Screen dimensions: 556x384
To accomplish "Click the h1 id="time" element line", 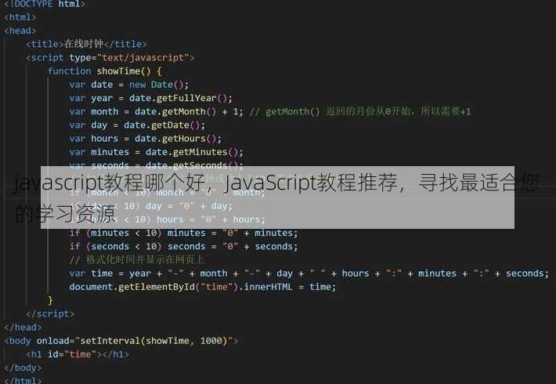I will pos(78,354).
